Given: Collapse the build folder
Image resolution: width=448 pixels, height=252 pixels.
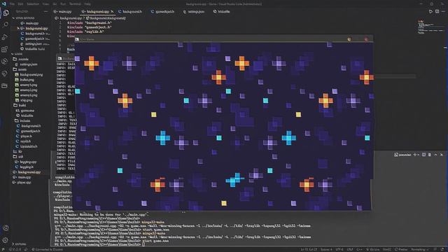Looking at the screenshot, I should pos(20,105).
